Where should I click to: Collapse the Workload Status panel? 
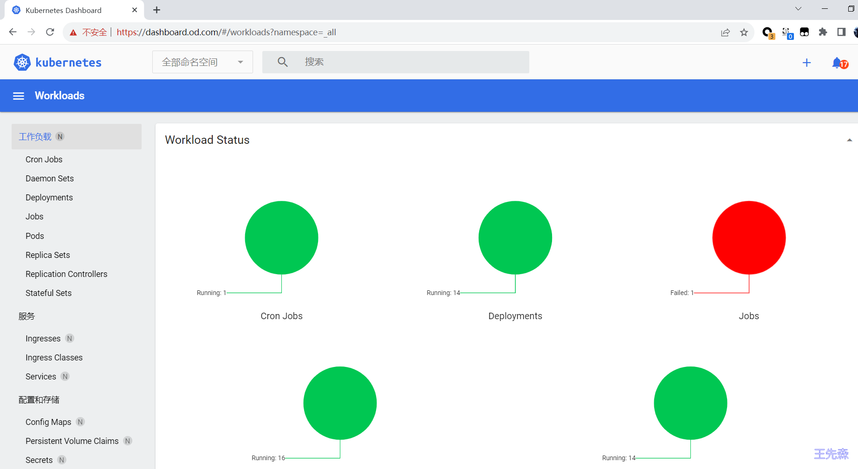849,140
